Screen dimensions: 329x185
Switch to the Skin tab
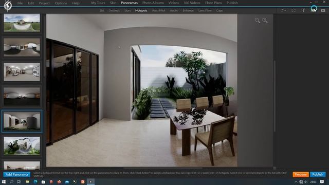(x=113, y=3)
